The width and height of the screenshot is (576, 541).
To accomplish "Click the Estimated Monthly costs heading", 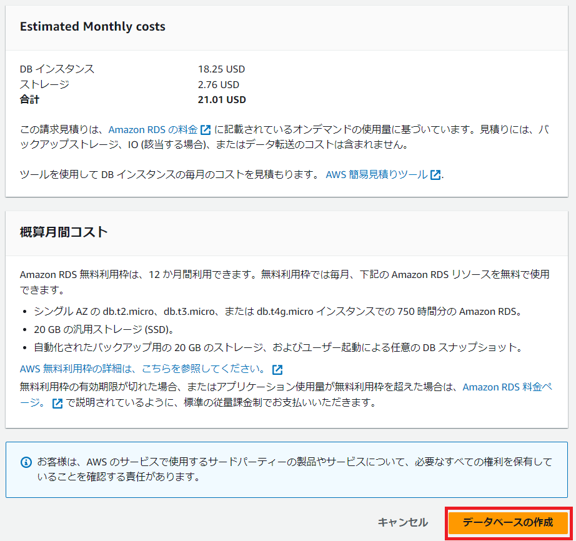I will 92,27.
